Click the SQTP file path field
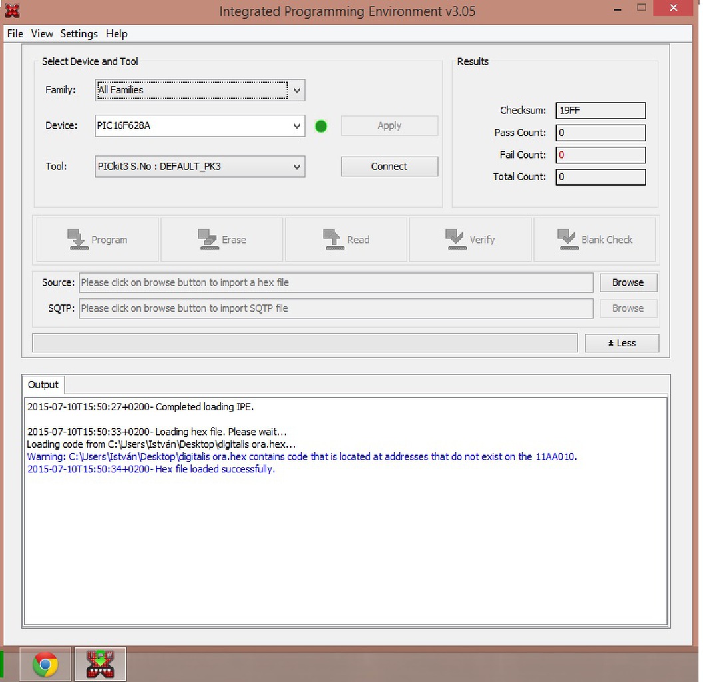703x682 pixels. pos(336,308)
